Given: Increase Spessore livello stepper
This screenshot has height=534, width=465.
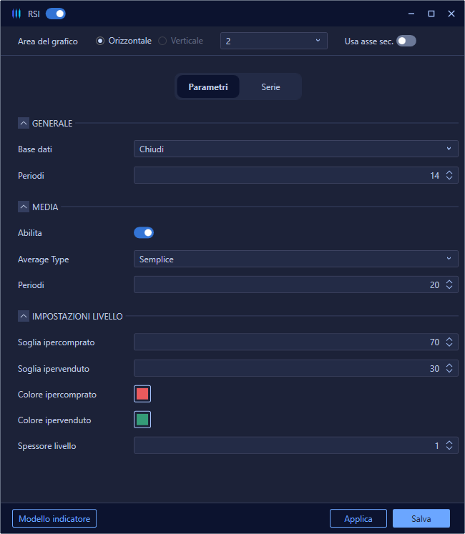Looking at the screenshot, I should [x=449, y=442].
